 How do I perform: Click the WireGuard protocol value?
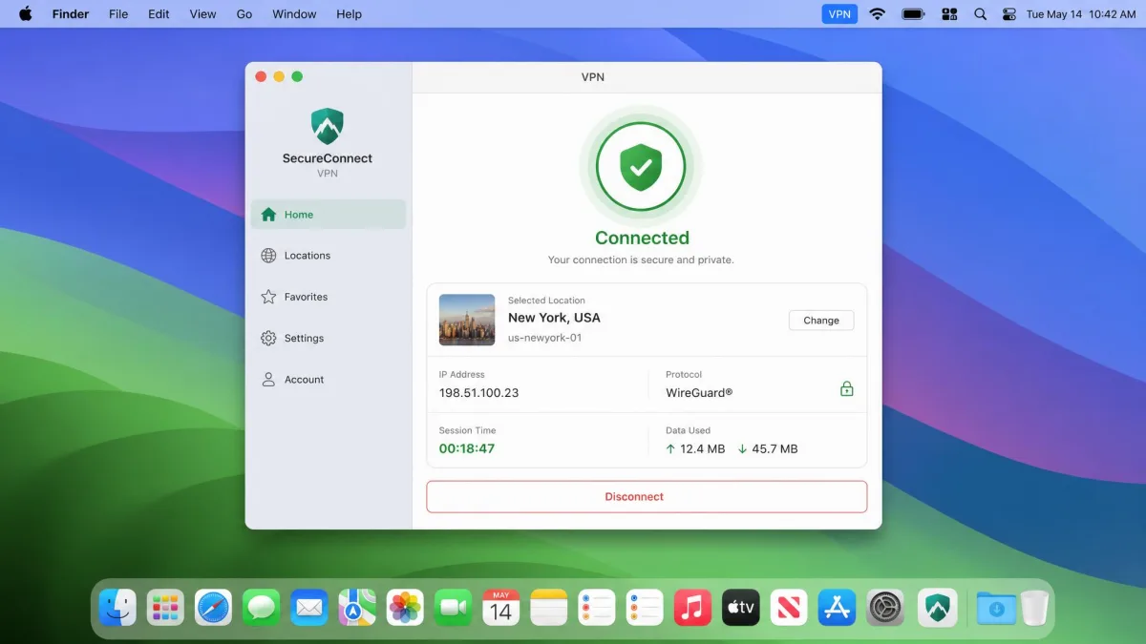point(699,393)
